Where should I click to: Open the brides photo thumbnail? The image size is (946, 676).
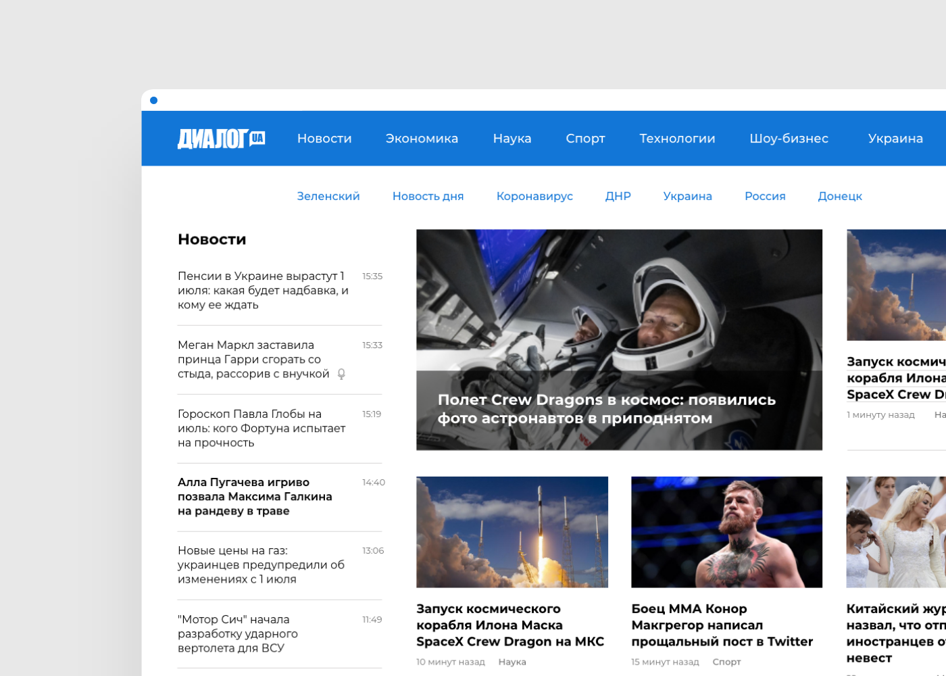(x=896, y=532)
